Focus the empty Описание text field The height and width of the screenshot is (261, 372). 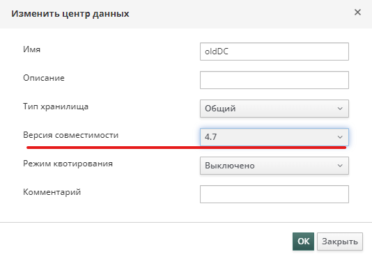click(274, 80)
